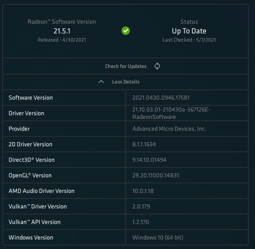The width and height of the screenshot is (255, 249).
Task: Click the Software Version row label
Action: pyautogui.click(x=31, y=98)
